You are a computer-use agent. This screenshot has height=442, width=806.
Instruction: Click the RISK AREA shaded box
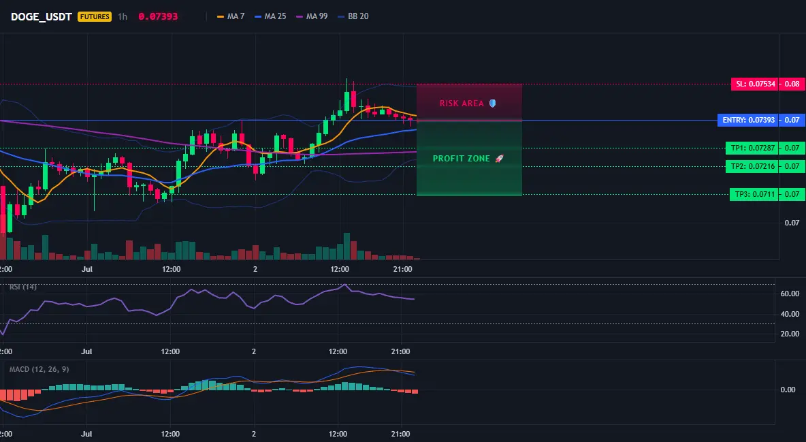pos(469,102)
